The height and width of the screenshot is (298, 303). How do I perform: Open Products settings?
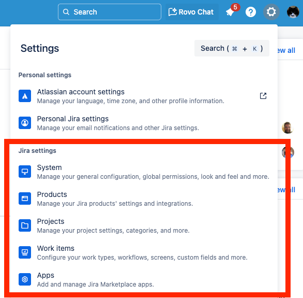144,198
